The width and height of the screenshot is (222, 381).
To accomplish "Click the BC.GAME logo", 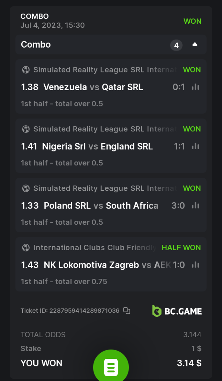I will 177,311.
